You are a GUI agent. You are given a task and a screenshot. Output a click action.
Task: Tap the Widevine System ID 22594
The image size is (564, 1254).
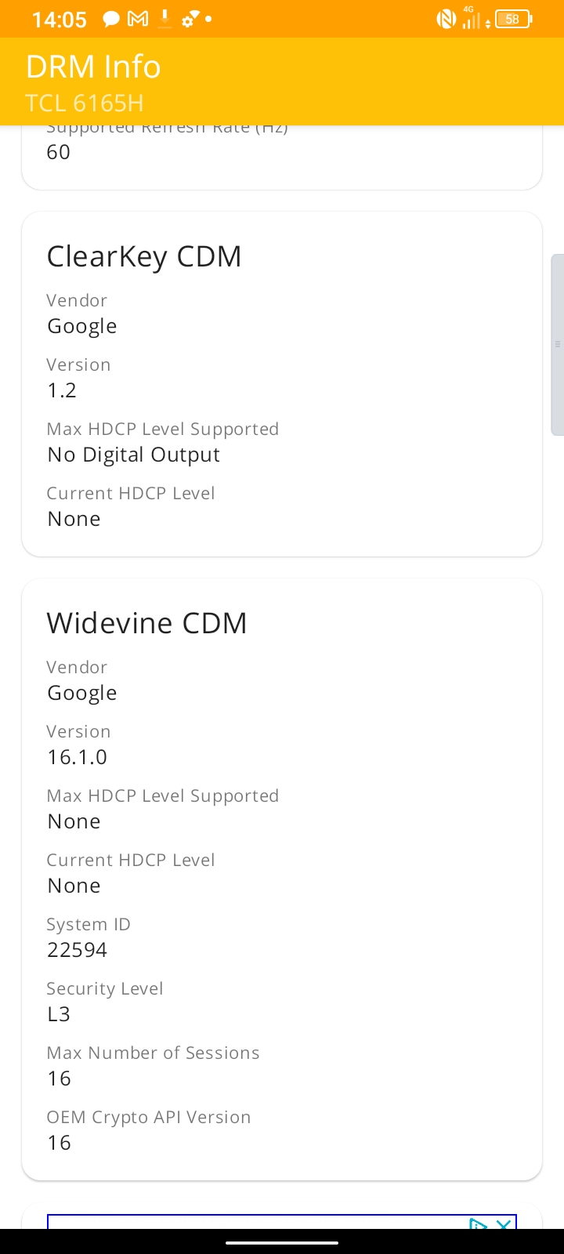pyautogui.click(x=77, y=950)
